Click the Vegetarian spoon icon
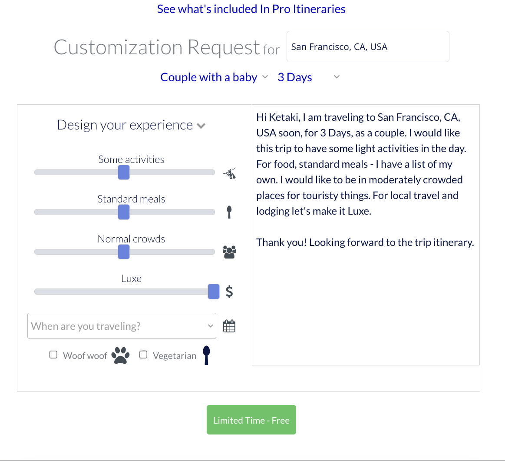505x461 pixels. click(x=206, y=355)
